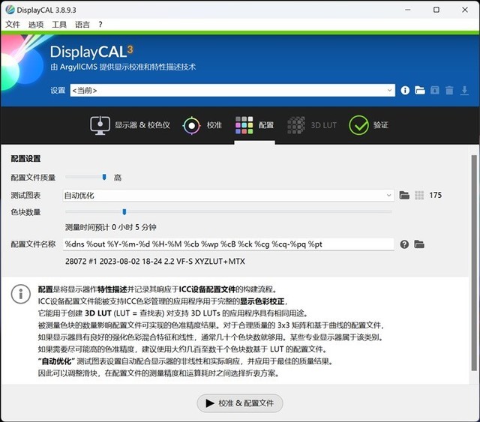The width and height of the screenshot is (480, 422).
Task: Click the patch count value 175
Action: (435, 195)
